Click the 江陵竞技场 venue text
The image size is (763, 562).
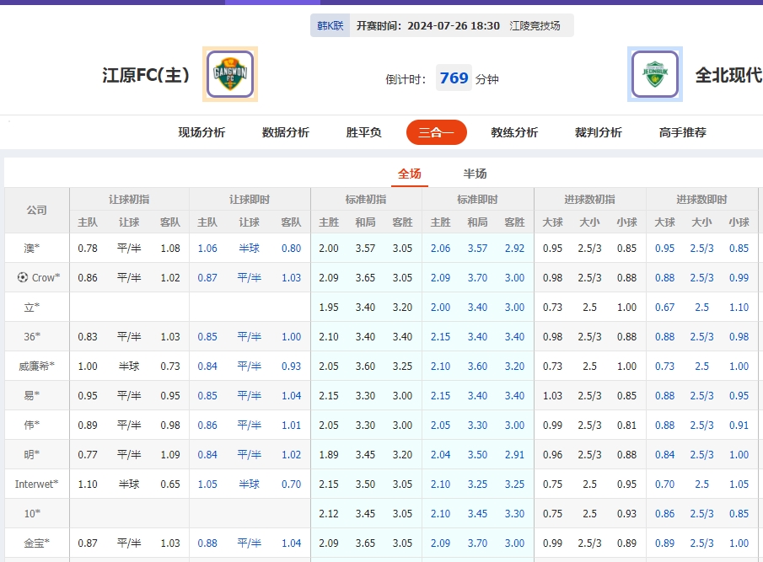pyautogui.click(x=535, y=25)
